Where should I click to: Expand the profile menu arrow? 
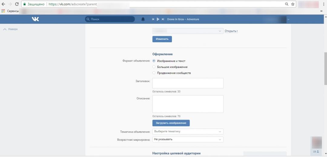point(289,19)
